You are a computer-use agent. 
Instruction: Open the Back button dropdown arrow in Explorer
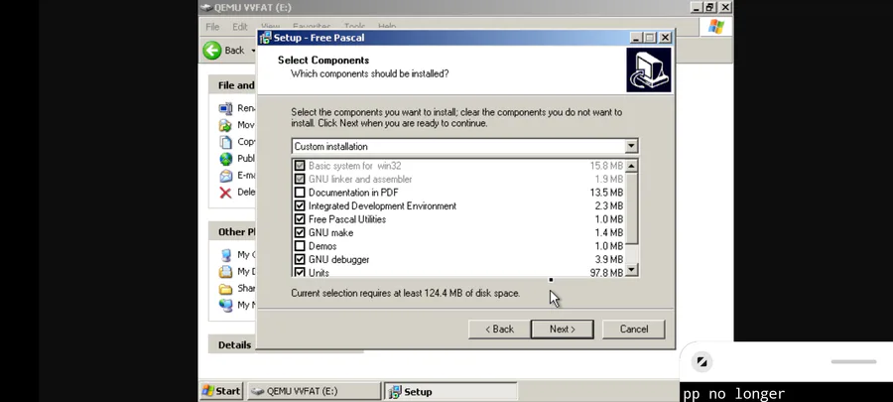click(x=253, y=51)
